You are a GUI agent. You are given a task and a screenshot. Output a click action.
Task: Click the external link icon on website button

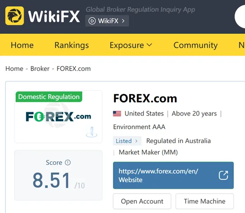[x=223, y=175]
